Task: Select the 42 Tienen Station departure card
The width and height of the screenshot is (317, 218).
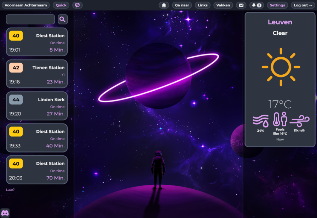Action: (37, 74)
